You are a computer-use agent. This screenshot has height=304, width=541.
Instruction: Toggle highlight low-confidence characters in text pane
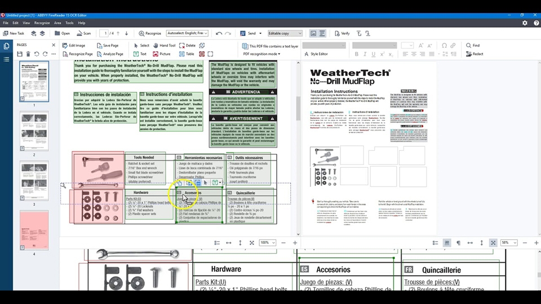pyautogui.click(x=447, y=243)
